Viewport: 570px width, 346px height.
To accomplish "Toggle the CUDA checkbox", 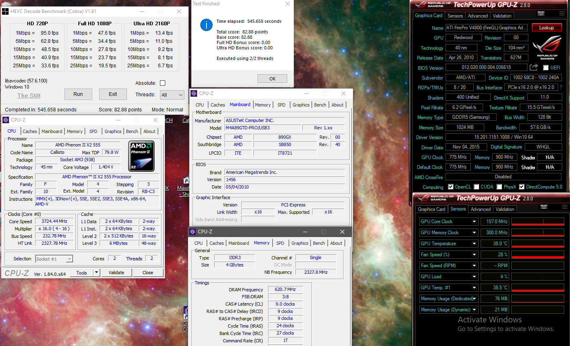I will 476,187.
